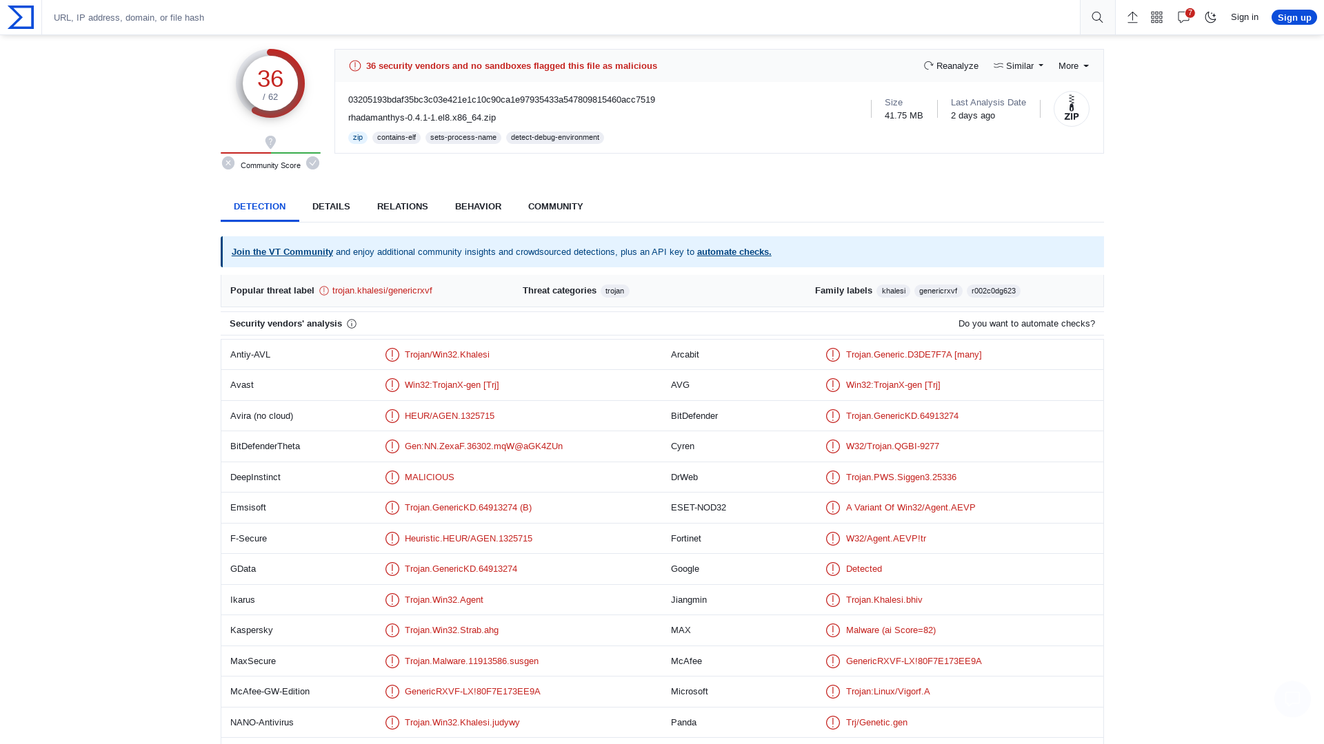Focus the URL, IP, domain search field
Image resolution: width=1324 pixels, height=744 pixels.
561,17
